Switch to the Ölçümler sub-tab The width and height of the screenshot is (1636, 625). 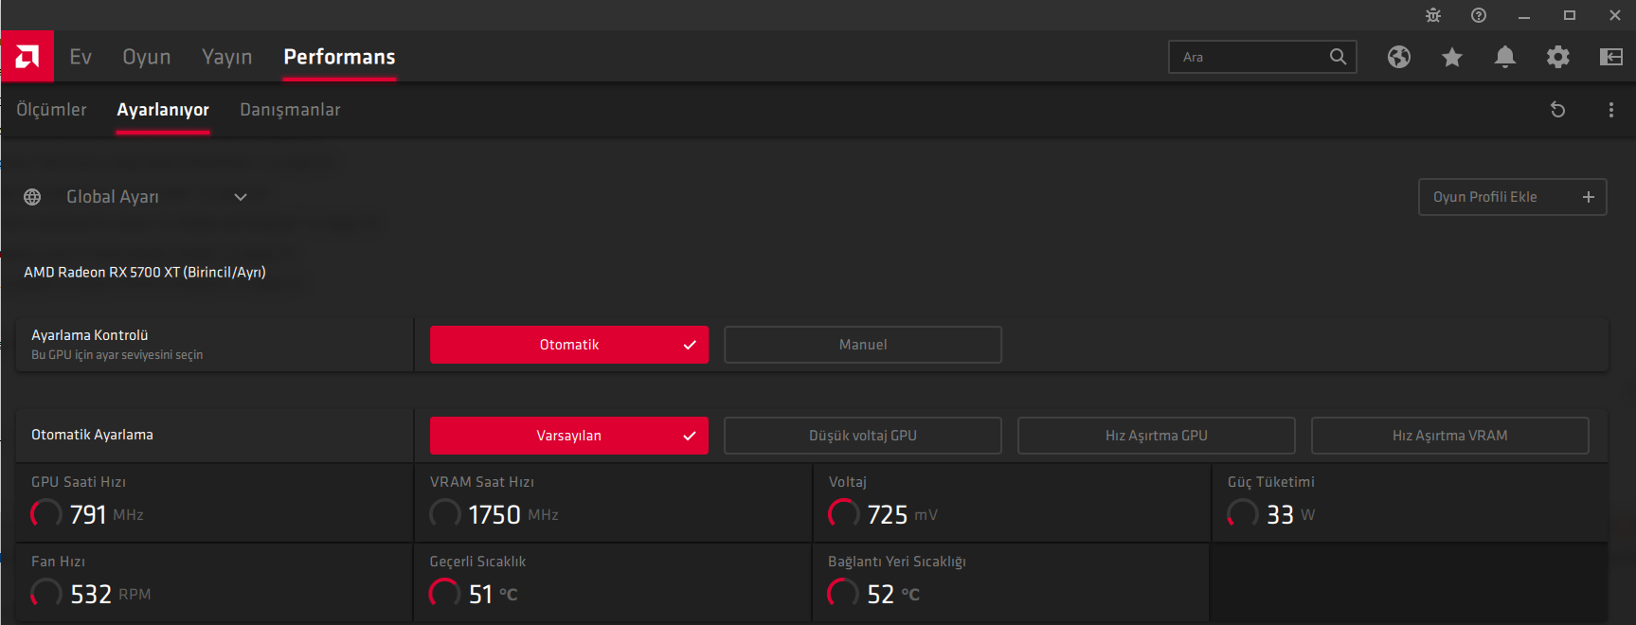(51, 110)
